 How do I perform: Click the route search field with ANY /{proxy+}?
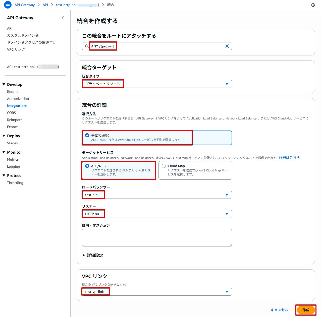coord(157,46)
